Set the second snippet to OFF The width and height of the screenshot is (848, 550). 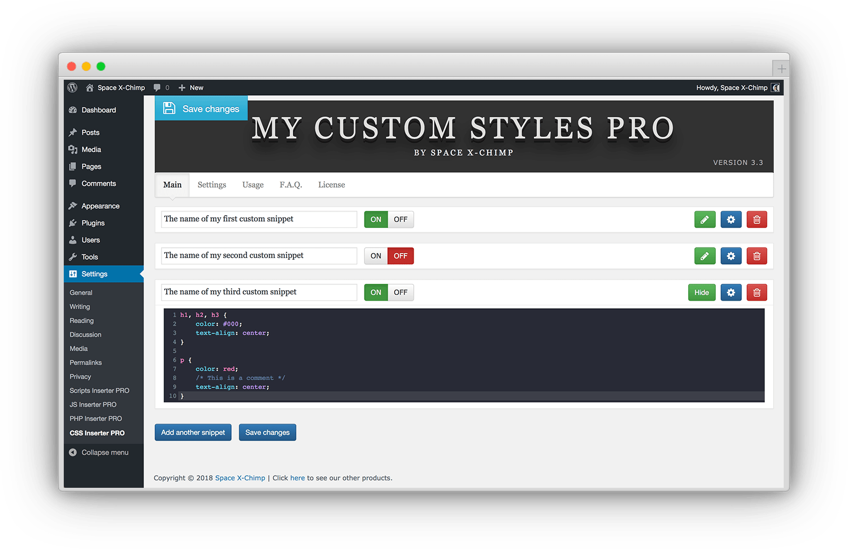pyautogui.click(x=401, y=256)
